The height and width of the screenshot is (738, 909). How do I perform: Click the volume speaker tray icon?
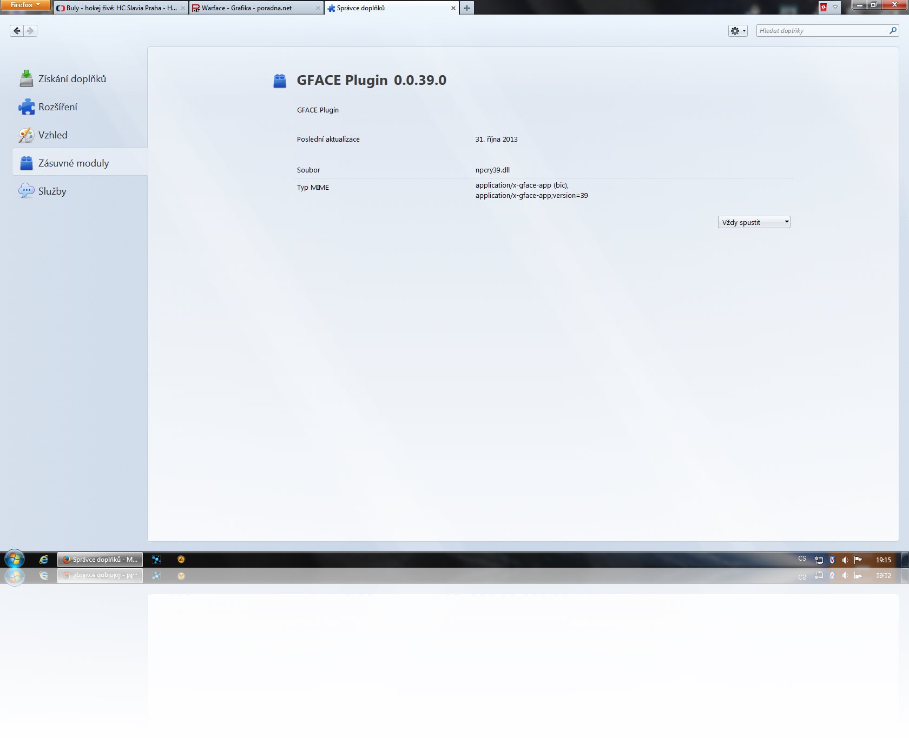point(845,560)
